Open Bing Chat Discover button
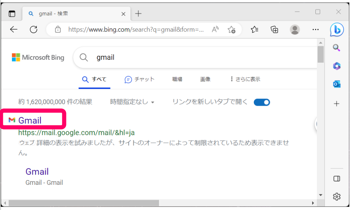Image resolution: width=353 pixels, height=210 pixels. [x=337, y=30]
